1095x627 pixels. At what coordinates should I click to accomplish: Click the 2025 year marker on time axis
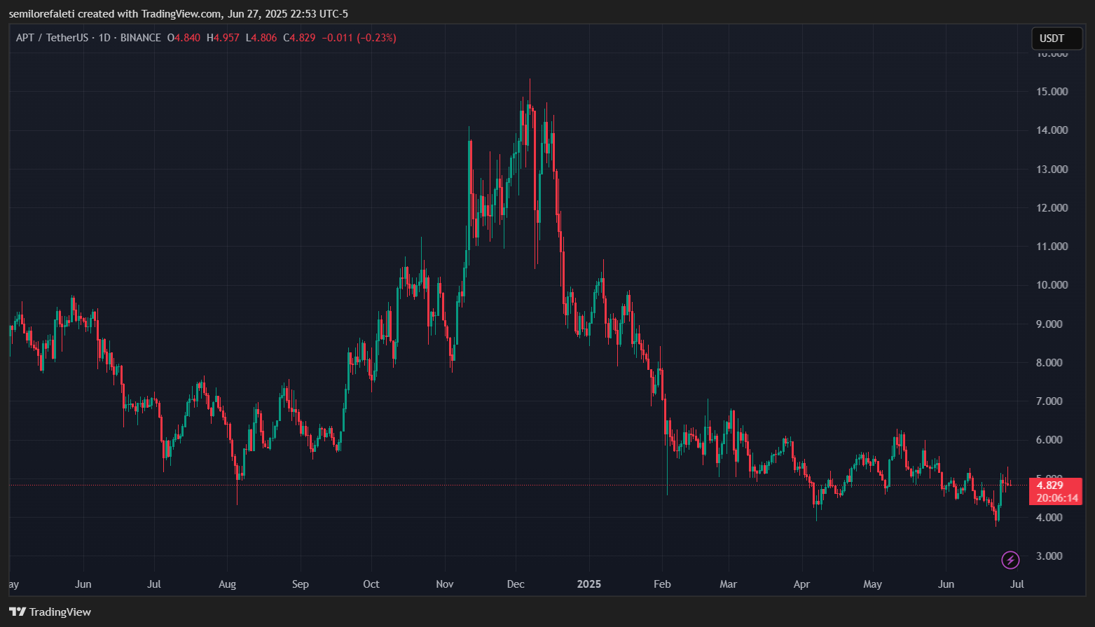coord(588,584)
